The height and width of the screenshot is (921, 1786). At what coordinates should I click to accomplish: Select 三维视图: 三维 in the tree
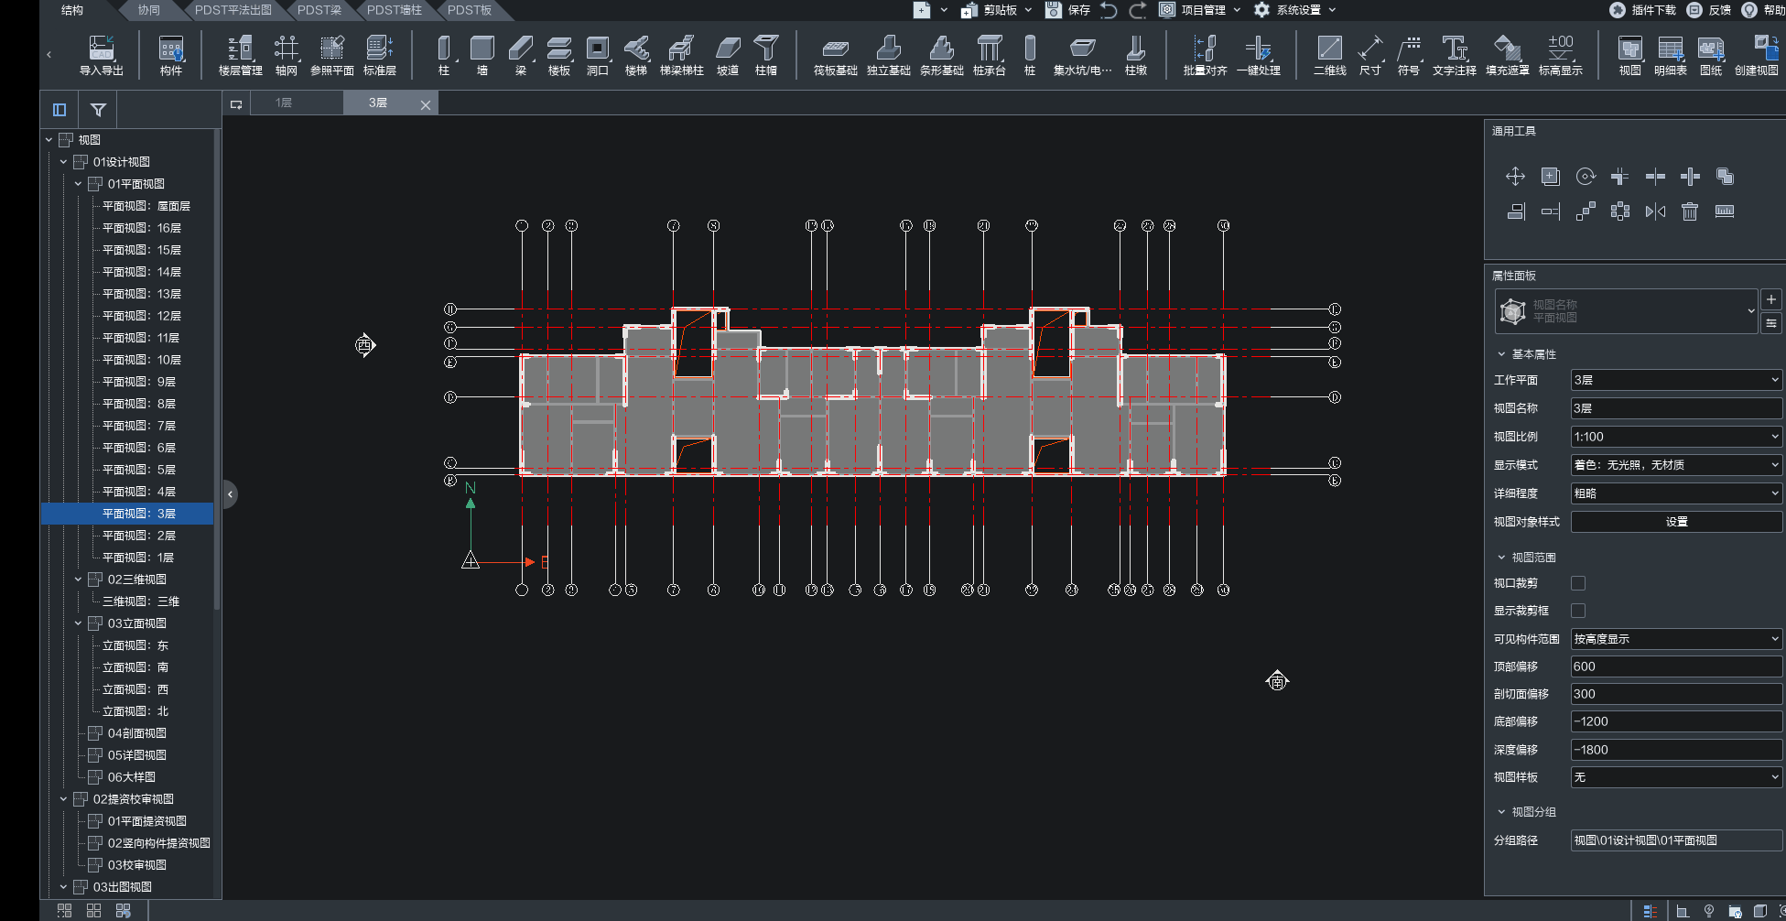(141, 601)
